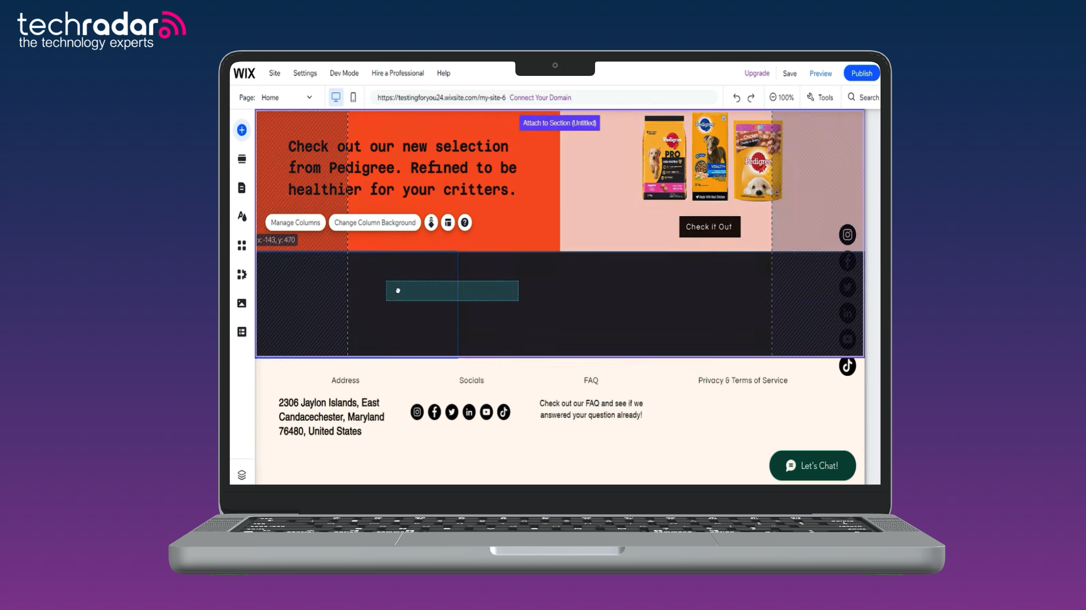
Task: Open the Dev Mode menu
Action: click(x=344, y=73)
